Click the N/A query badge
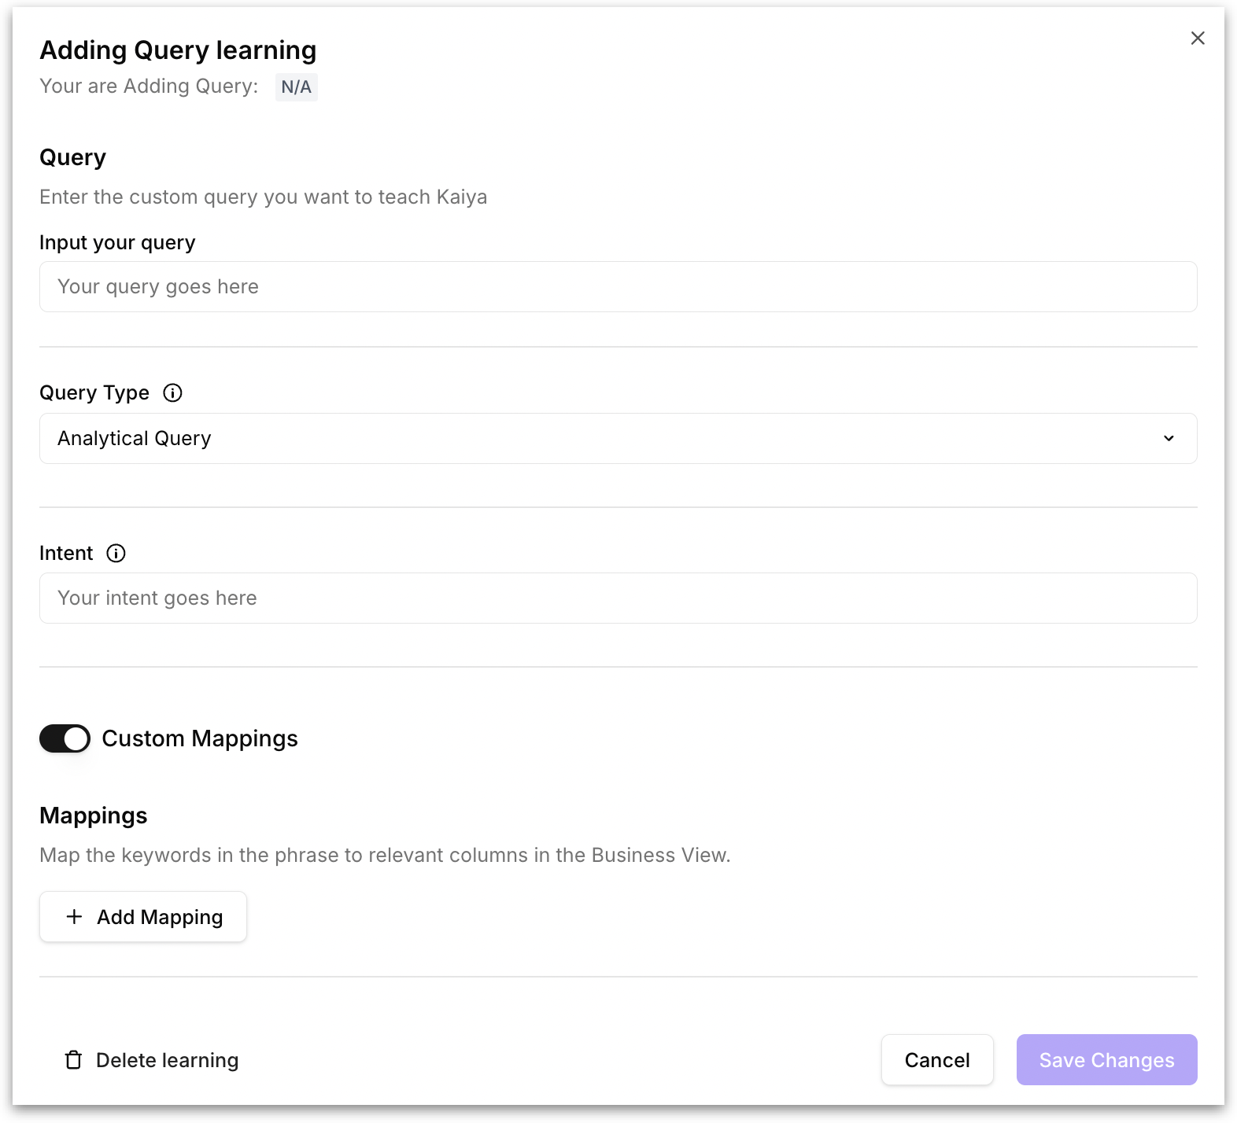The width and height of the screenshot is (1237, 1123). coord(296,87)
